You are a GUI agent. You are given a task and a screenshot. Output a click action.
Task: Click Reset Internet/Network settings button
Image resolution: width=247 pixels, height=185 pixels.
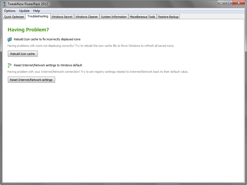pyautogui.click(x=31, y=80)
